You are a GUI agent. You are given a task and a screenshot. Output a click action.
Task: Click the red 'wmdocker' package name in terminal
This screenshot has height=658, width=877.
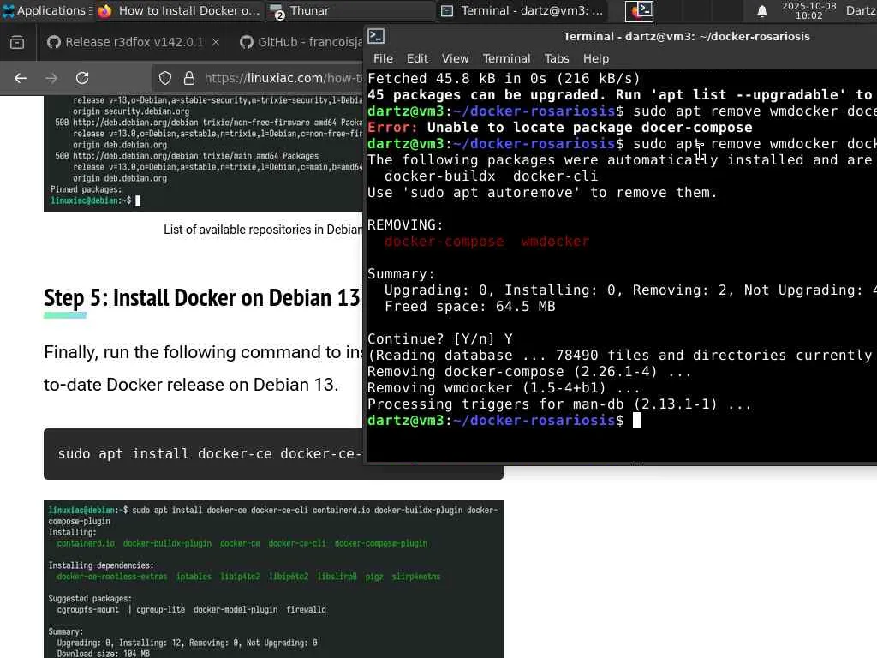[555, 242]
